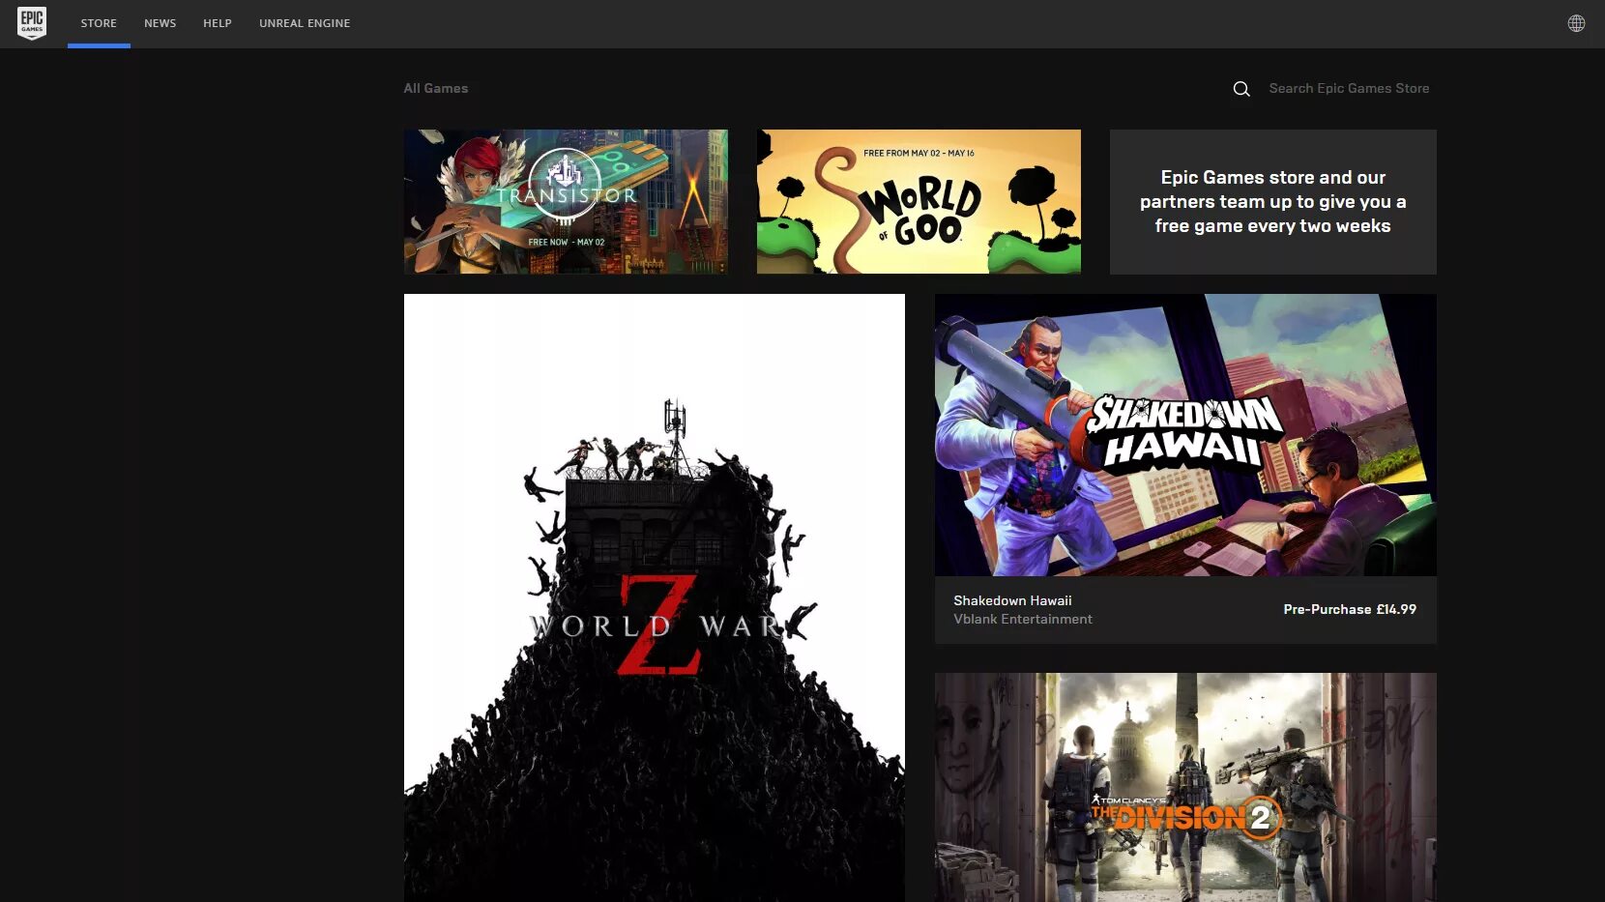1605x902 pixels.
Task: Open the News tab
Action: click(x=160, y=23)
